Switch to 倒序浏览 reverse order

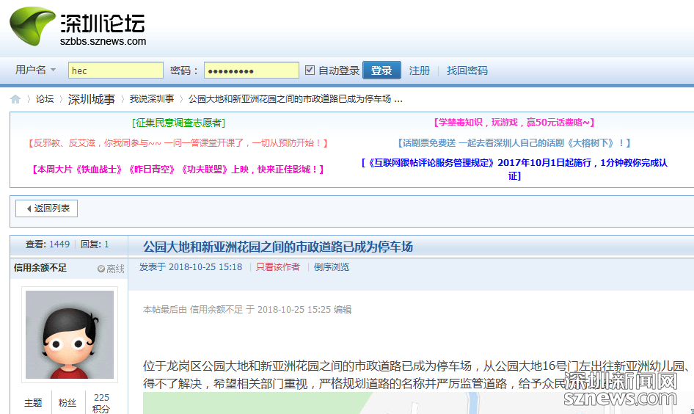tap(332, 267)
